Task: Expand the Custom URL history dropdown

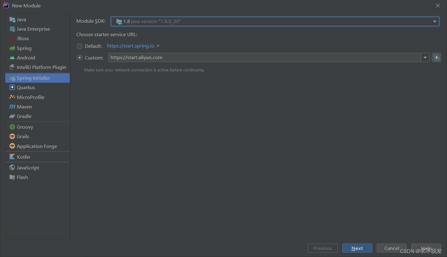Action: [425, 57]
